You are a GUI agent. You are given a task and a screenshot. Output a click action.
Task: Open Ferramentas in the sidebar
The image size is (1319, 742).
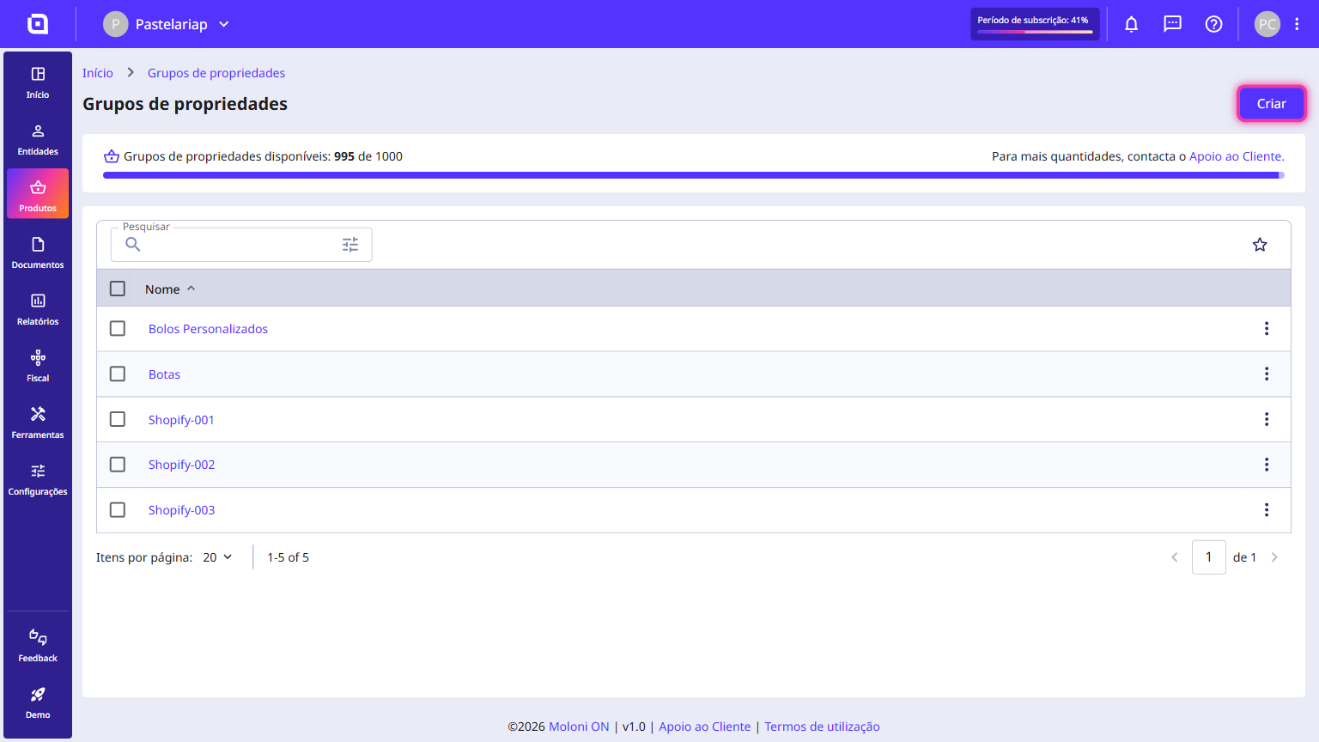[38, 423]
